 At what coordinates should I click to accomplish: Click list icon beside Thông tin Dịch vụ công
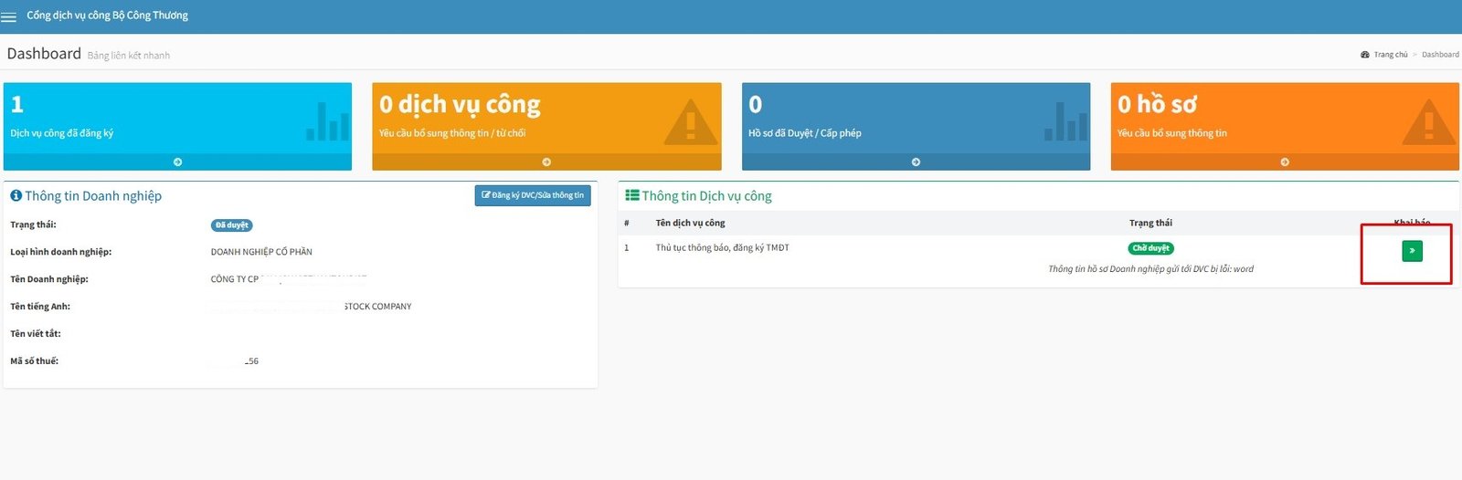631,195
